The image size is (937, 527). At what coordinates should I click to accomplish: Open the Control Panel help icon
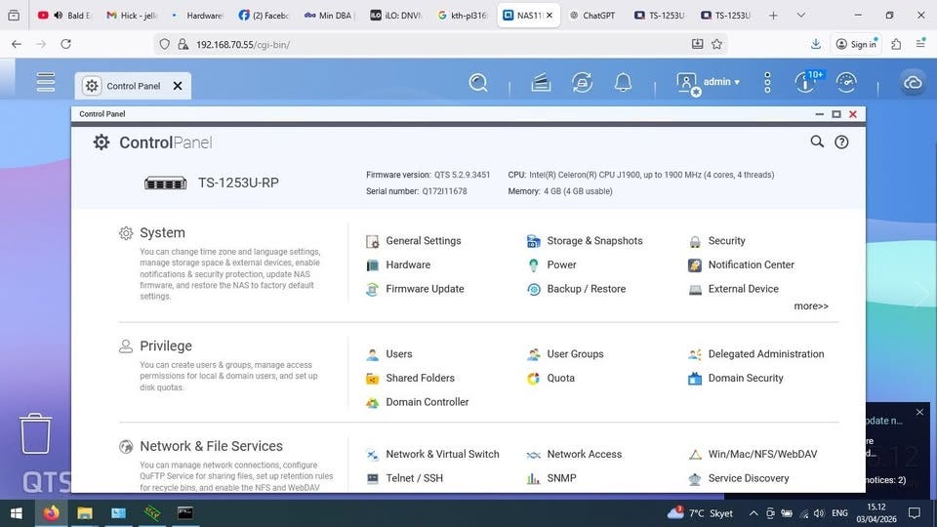[841, 142]
